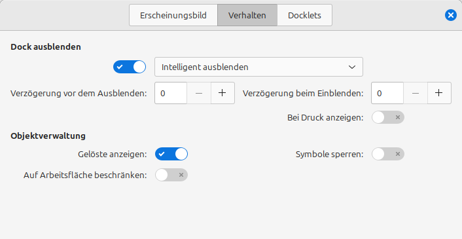Switch to the Erscheinungsbild tab
Viewport: 462px width, 239px height.
pos(173,15)
